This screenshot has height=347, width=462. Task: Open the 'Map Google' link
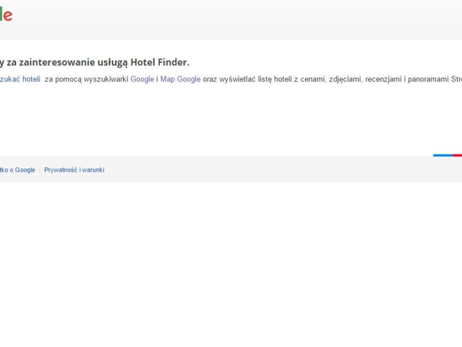click(x=180, y=79)
